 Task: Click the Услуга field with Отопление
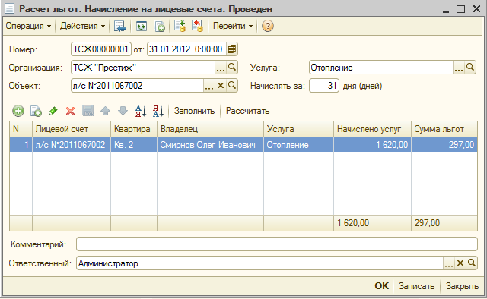[x=381, y=68]
